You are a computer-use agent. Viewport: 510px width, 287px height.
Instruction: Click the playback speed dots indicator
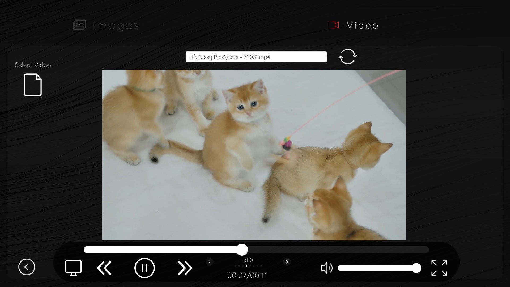coord(248,266)
